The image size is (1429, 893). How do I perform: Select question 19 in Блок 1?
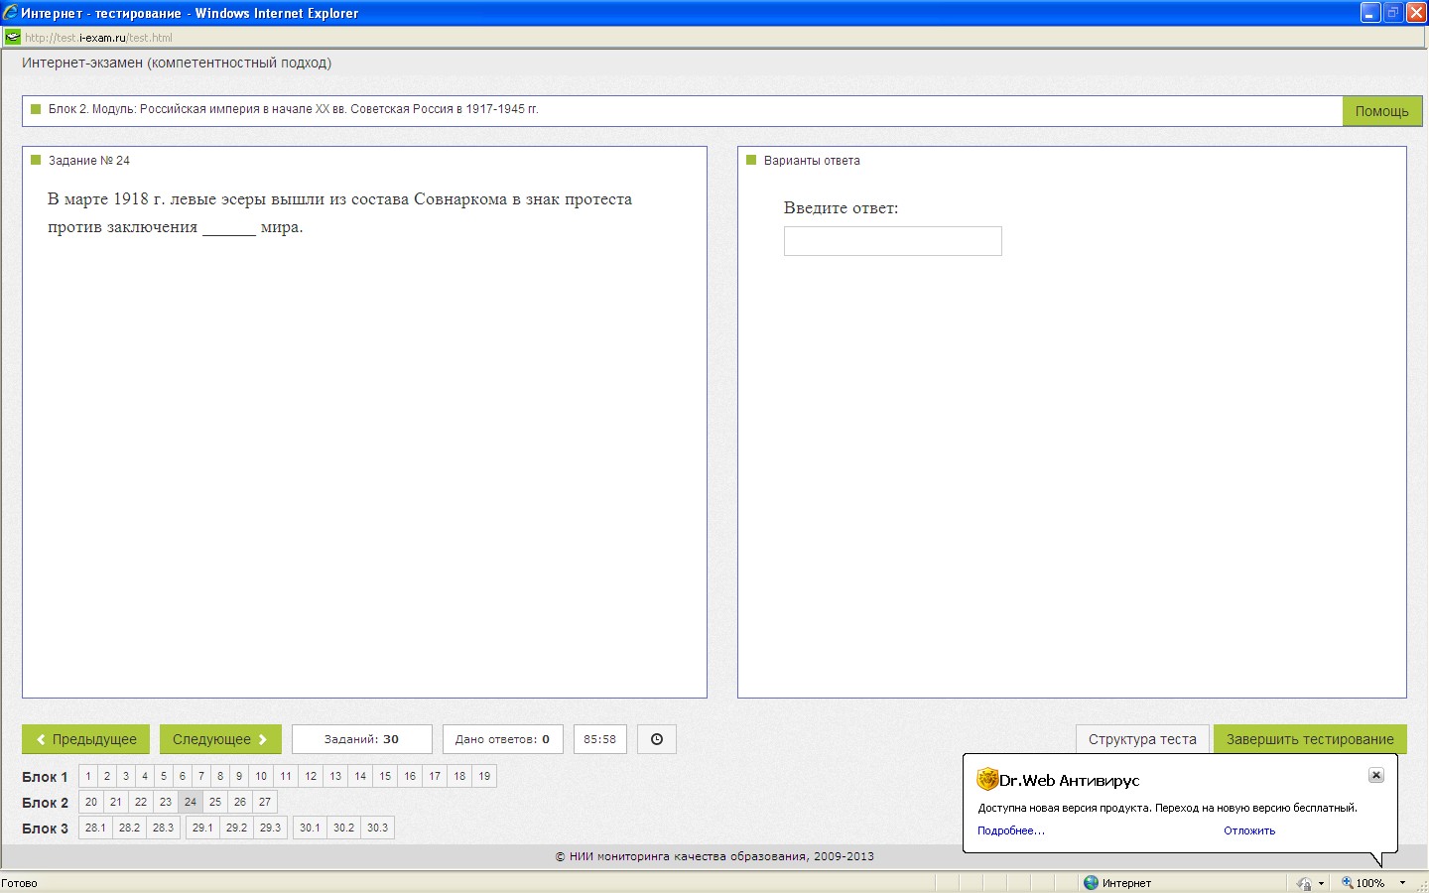tap(484, 776)
